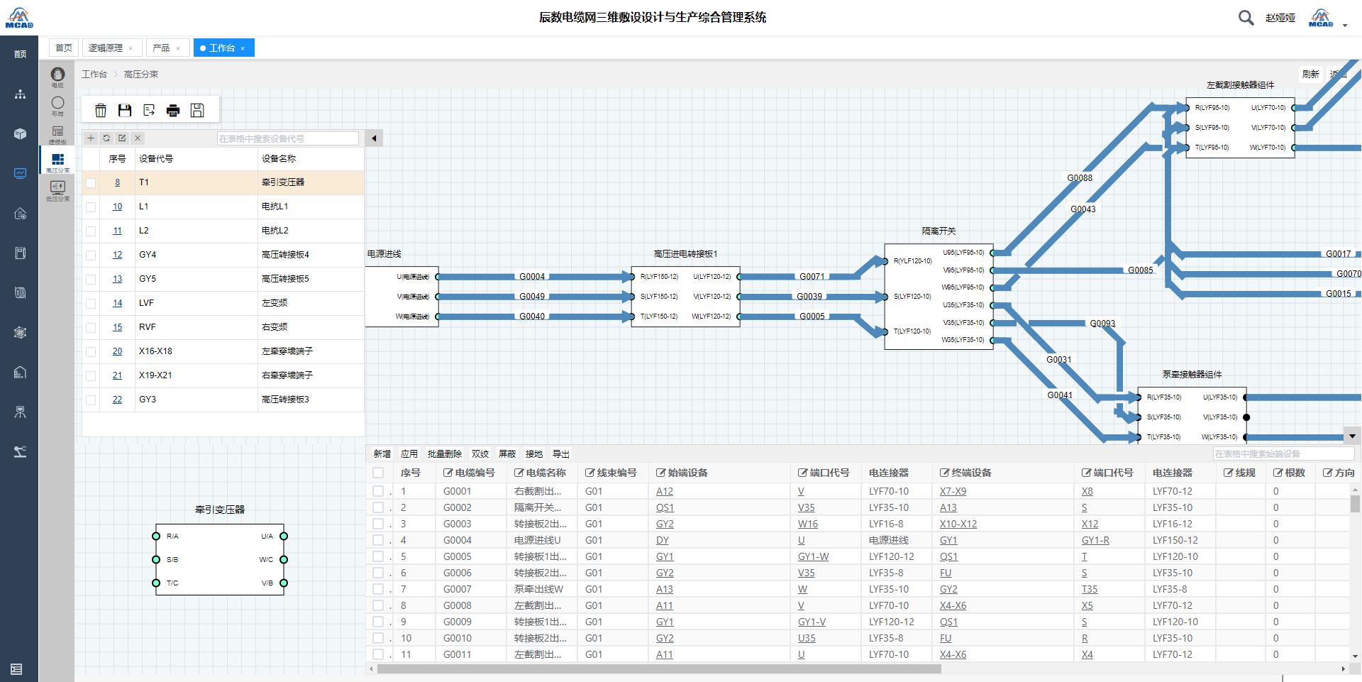Open the 建模板 panel icon
The width and height of the screenshot is (1362, 682).
[57, 133]
